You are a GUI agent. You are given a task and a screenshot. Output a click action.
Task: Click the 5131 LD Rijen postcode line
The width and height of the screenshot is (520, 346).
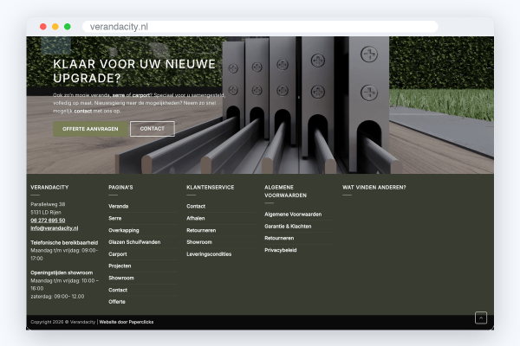pyautogui.click(x=46, y=212)
